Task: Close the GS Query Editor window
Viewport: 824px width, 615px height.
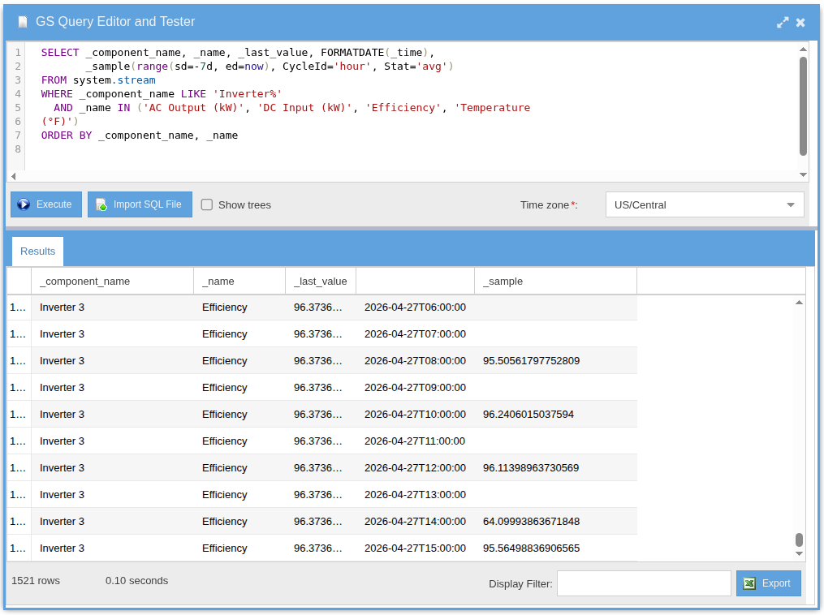Action: click(800, 22)
